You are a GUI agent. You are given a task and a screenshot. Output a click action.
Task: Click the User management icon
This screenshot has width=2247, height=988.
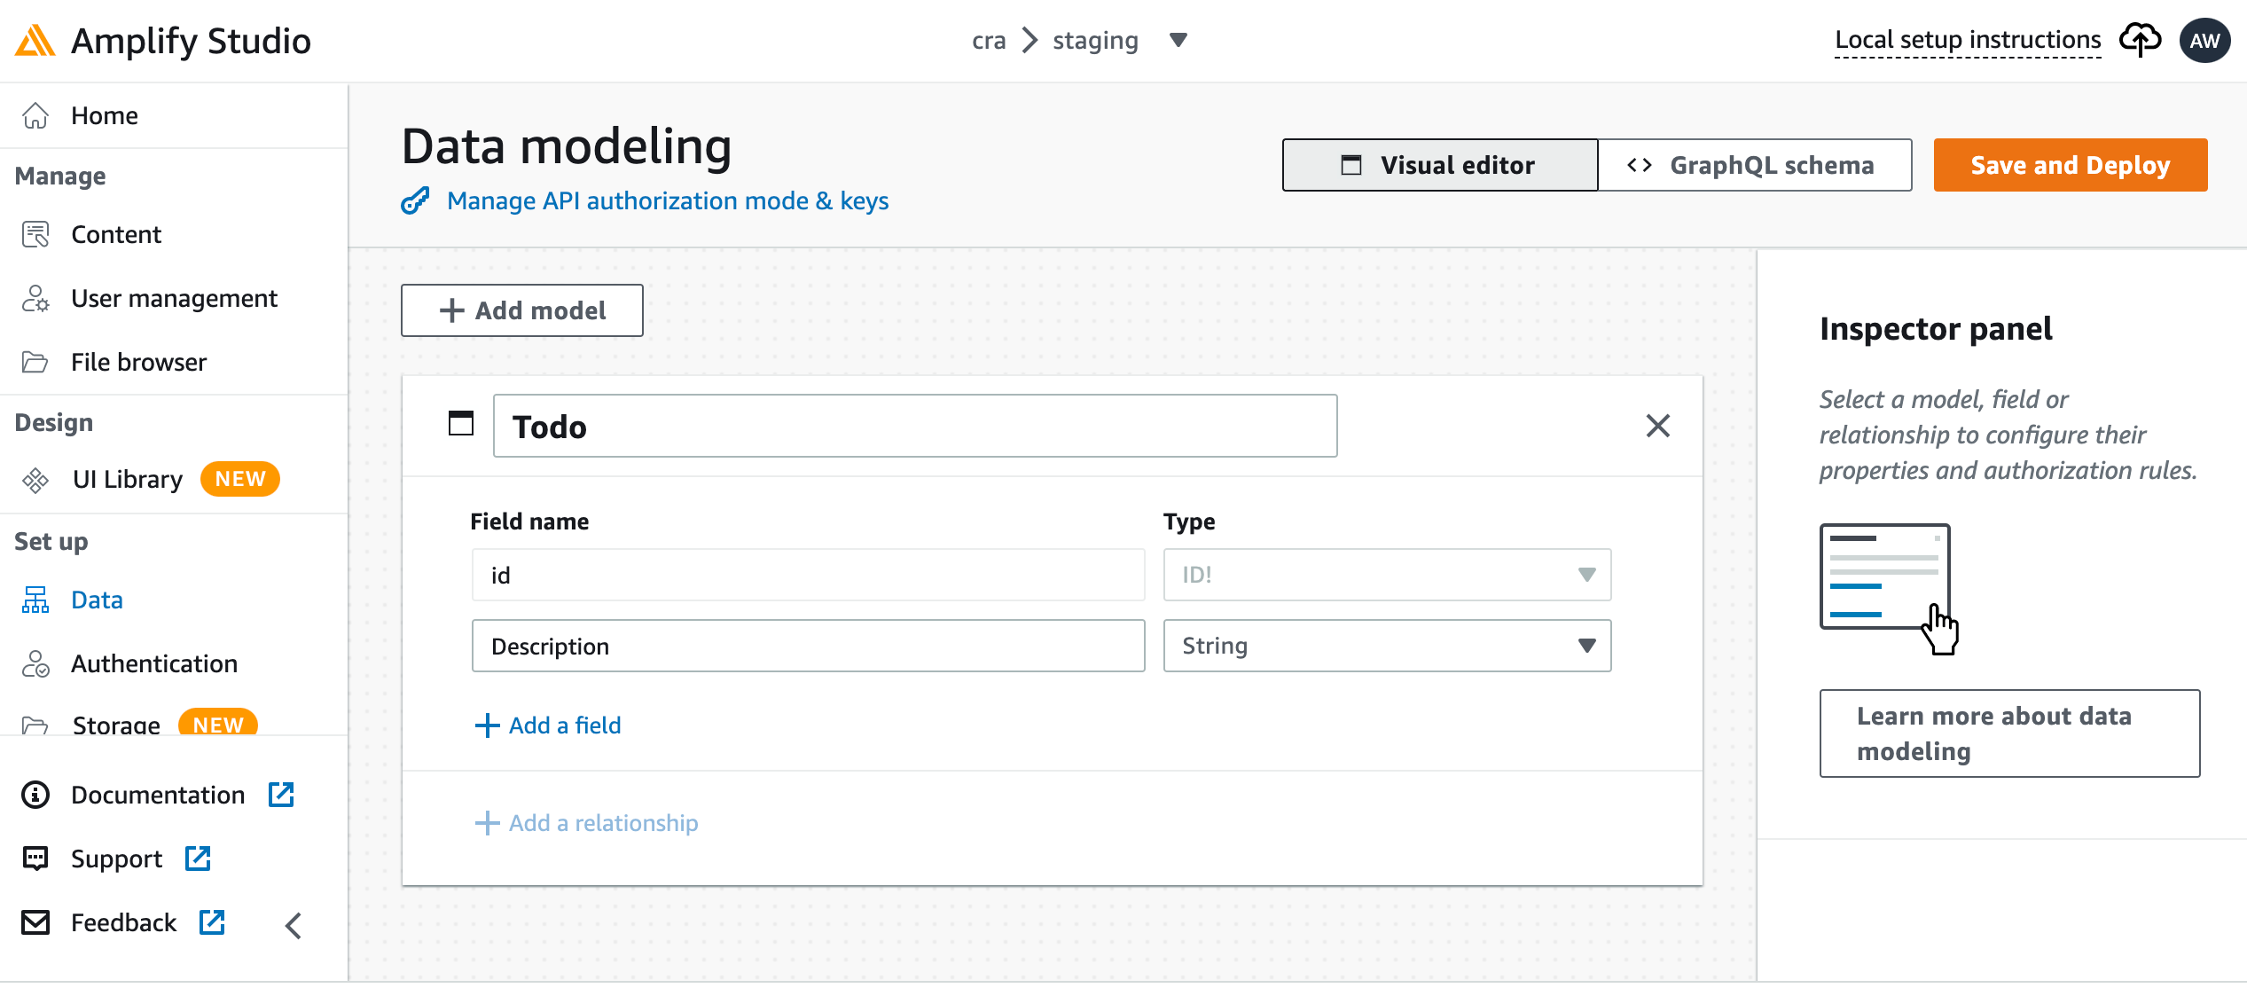point(39,297)
